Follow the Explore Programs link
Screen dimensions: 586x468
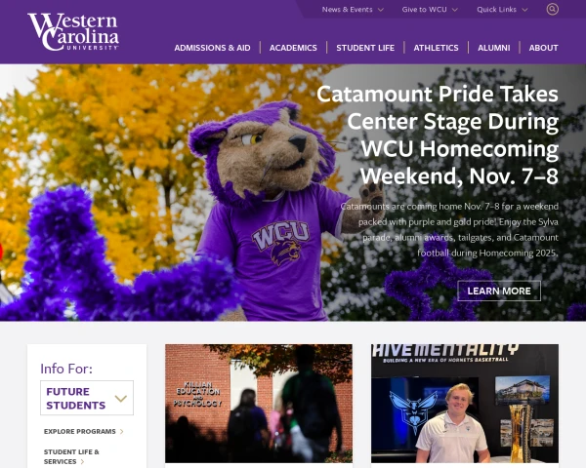tap(80, 431)
